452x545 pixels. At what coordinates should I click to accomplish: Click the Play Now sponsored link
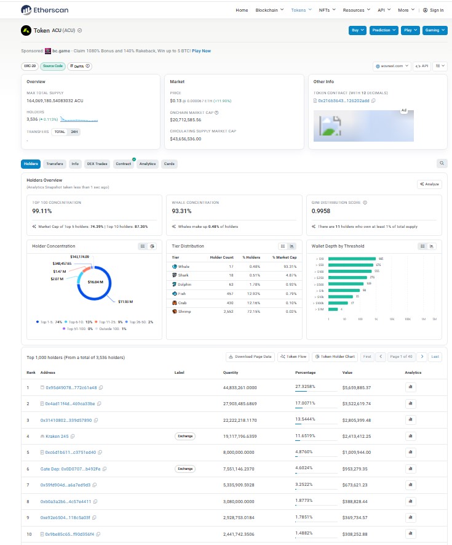[201, 50]
